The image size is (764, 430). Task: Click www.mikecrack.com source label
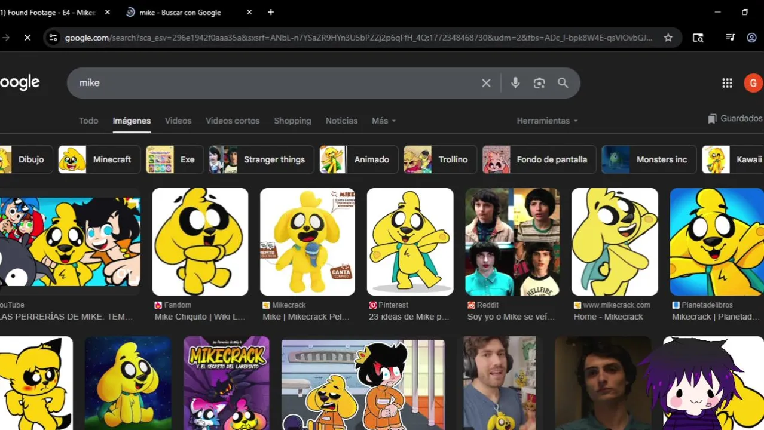(616, 305)
